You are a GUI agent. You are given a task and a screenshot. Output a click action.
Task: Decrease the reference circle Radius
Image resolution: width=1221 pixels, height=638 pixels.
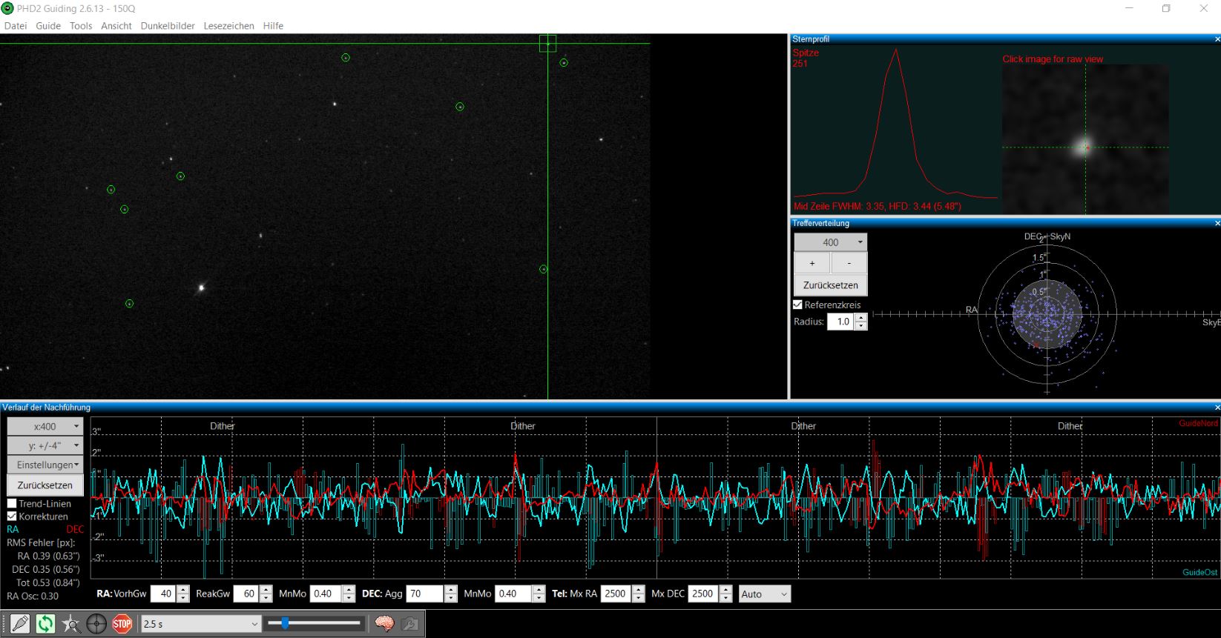pos(860,326)
